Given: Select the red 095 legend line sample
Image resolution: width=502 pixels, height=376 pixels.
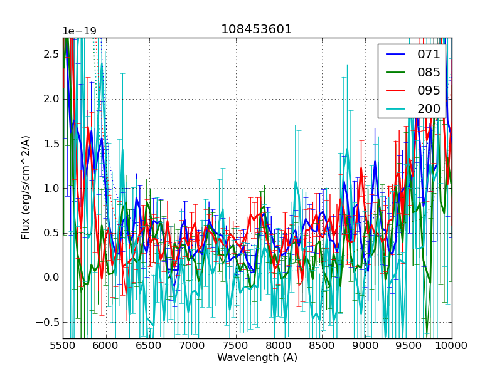Looking at the screenshot, I should point(397,90).
